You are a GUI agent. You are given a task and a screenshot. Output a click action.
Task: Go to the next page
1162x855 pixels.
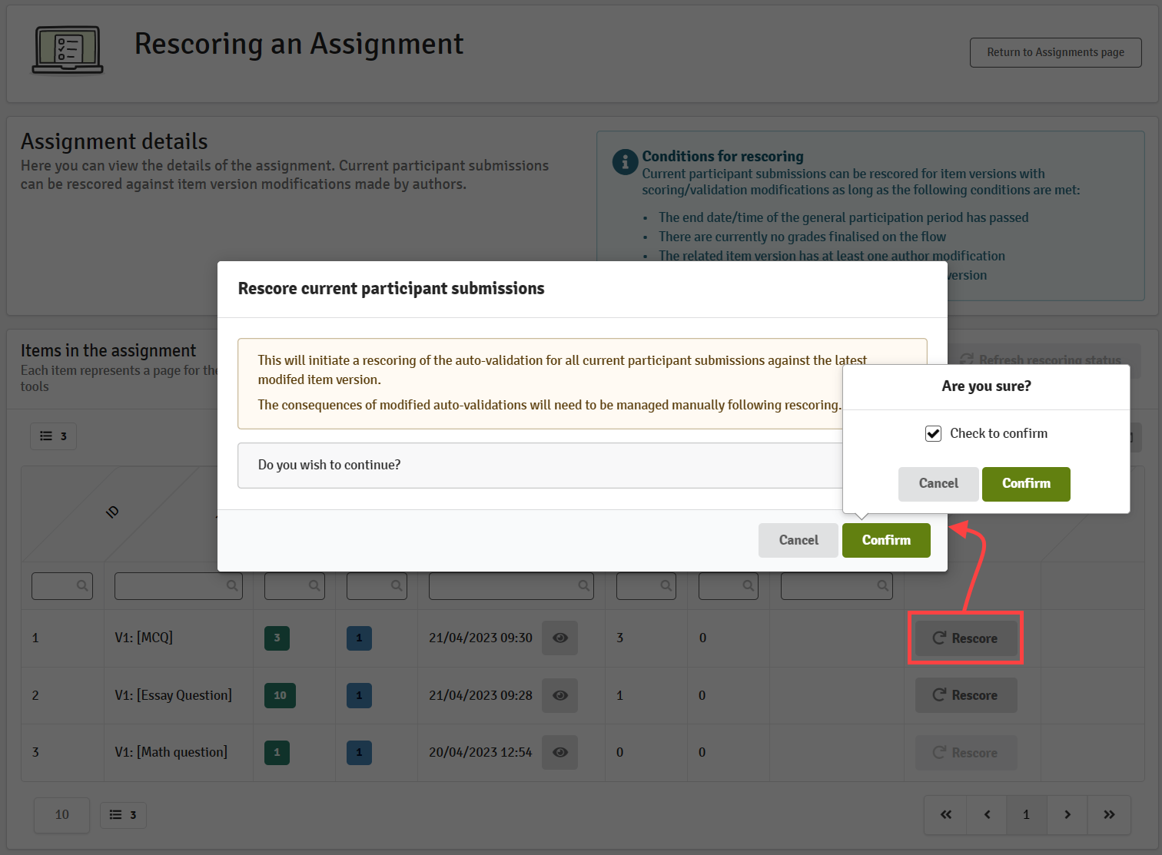click(1067, 815)
